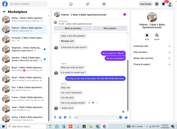
Task: Open the emoji picker in message box
Action: [x=120, y=117]
